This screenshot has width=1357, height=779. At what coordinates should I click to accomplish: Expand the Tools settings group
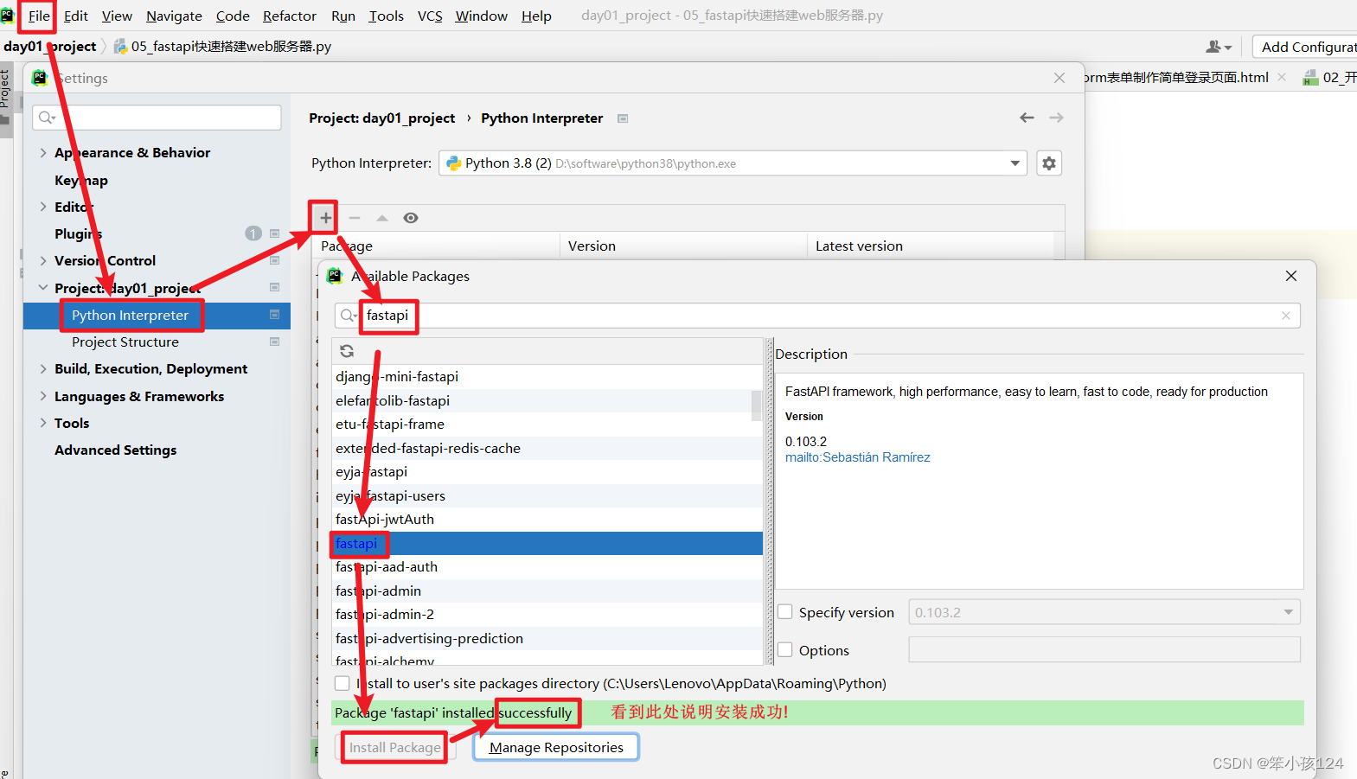tap(43, 423)
